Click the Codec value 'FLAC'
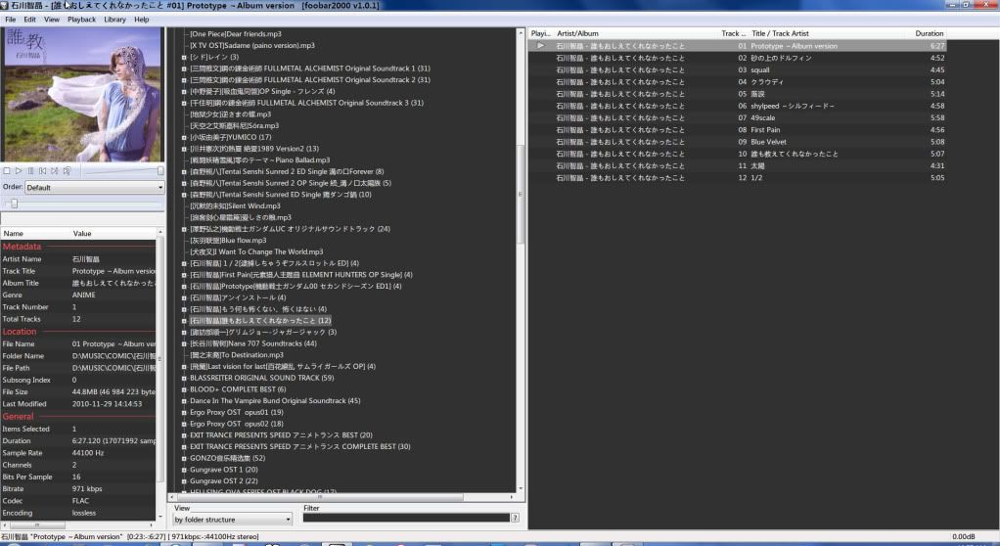 pyautogui.click(x=80, y=501)
